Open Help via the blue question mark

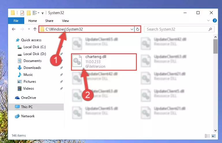point(214,20)
